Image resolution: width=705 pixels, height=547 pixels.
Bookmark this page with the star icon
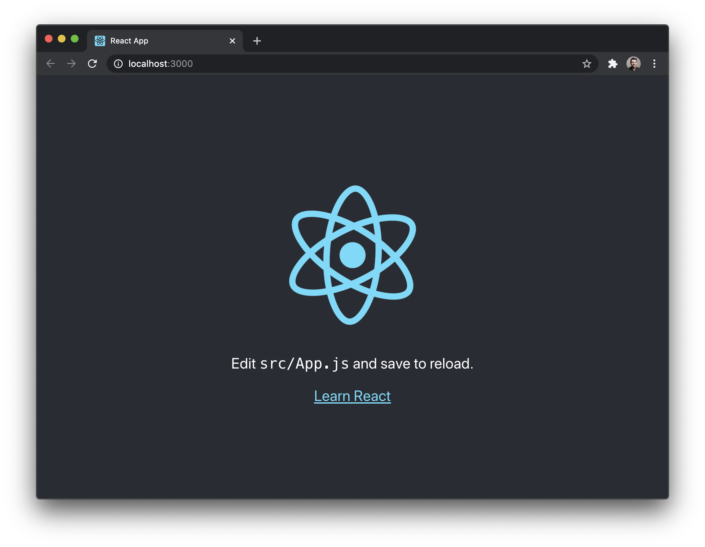point(587,64)
